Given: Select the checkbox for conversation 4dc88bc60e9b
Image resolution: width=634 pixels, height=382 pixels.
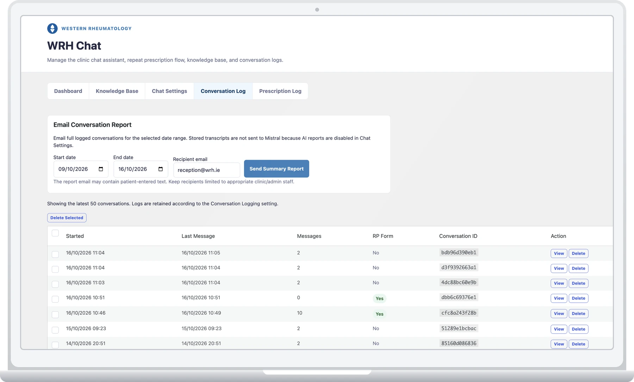Looking at the screenshot, I should (55, 284).
